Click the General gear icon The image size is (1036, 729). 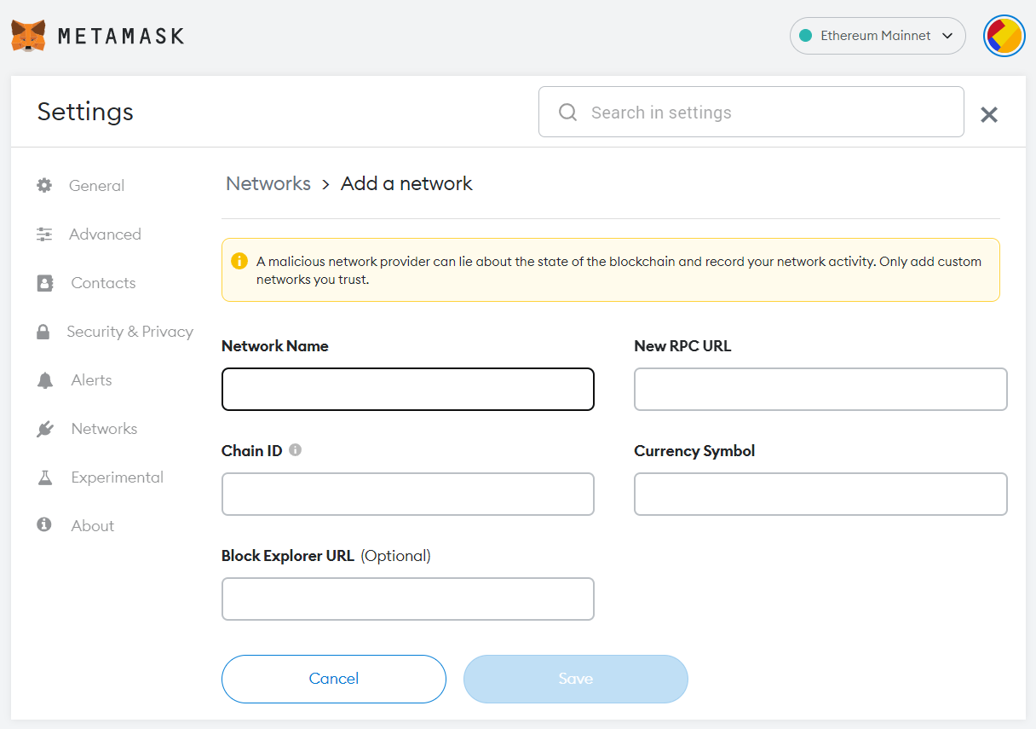click(x=44, y=185)
